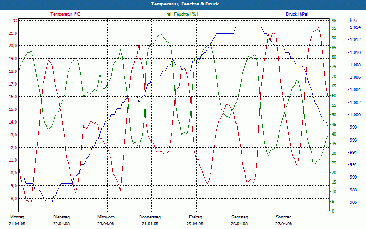
Task: Select the date "26.04.08"
Action: (239, 224)
